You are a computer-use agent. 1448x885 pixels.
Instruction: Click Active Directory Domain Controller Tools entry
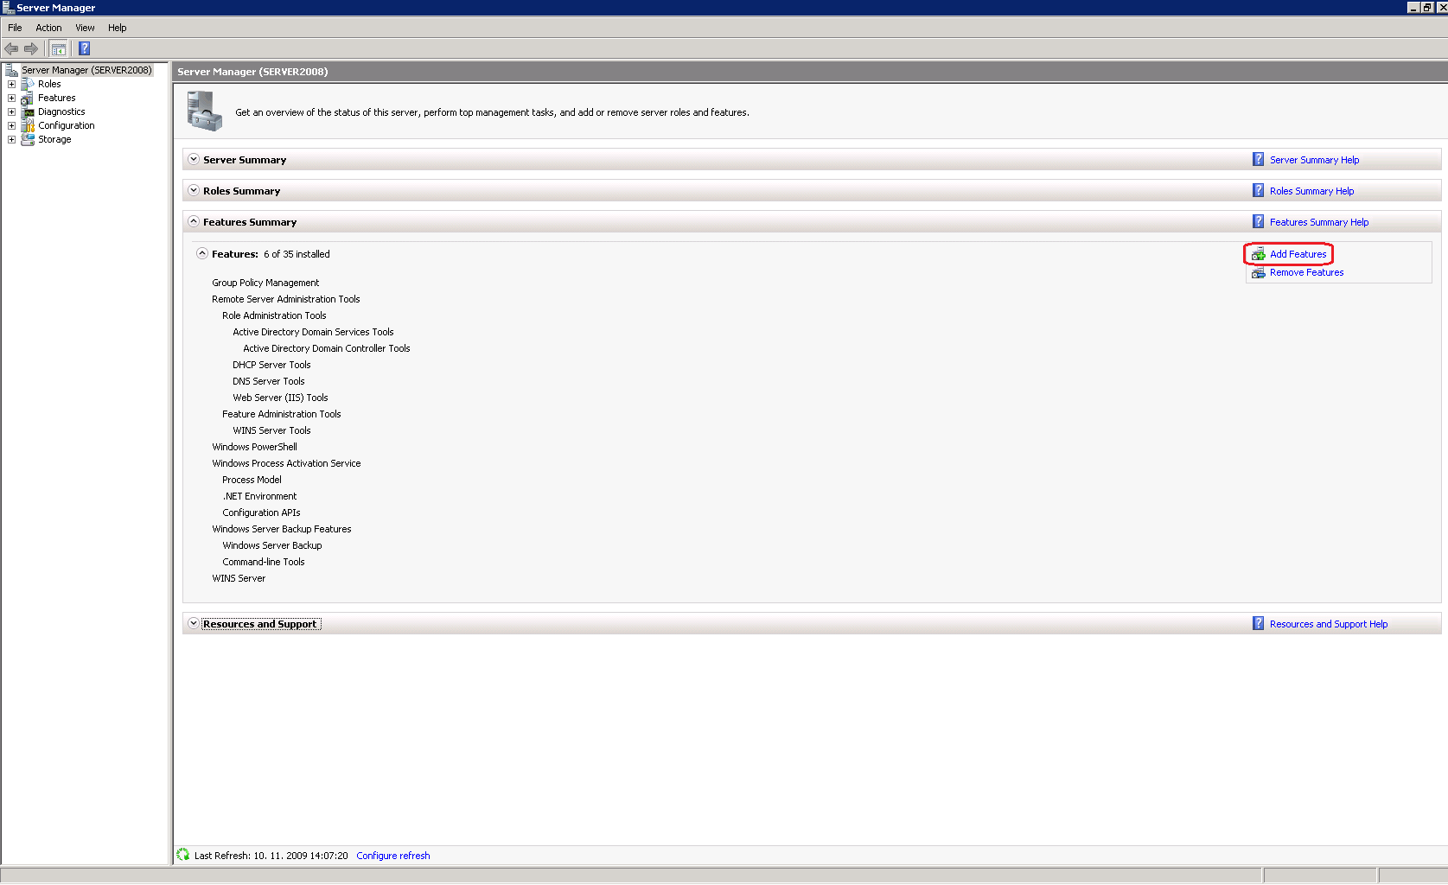327,348
